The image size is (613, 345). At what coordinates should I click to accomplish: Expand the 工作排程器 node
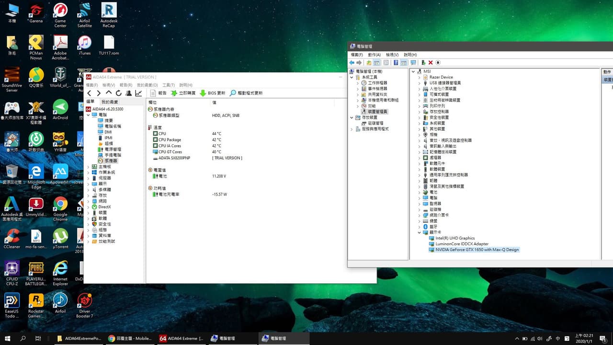pyautogui.click(x=358, y=83)
